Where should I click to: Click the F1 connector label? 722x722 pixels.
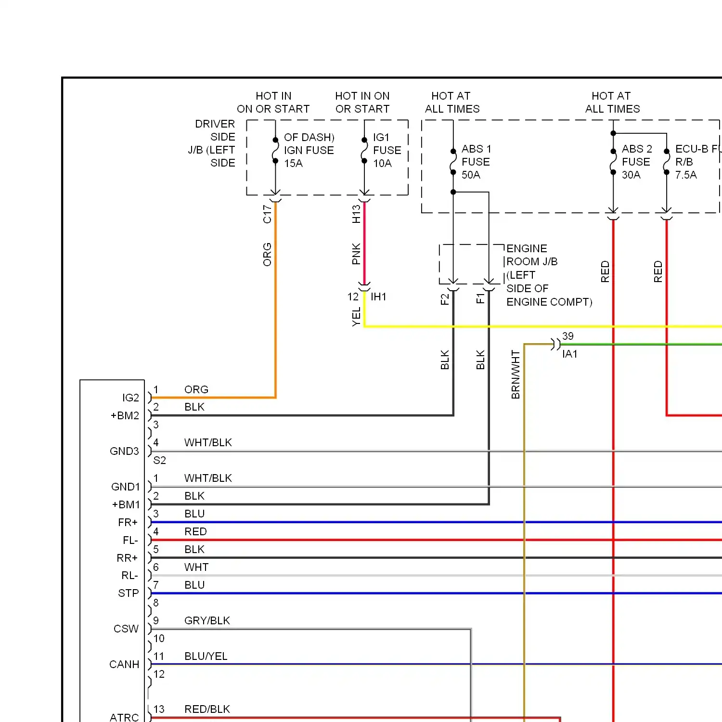pos(480,299)
